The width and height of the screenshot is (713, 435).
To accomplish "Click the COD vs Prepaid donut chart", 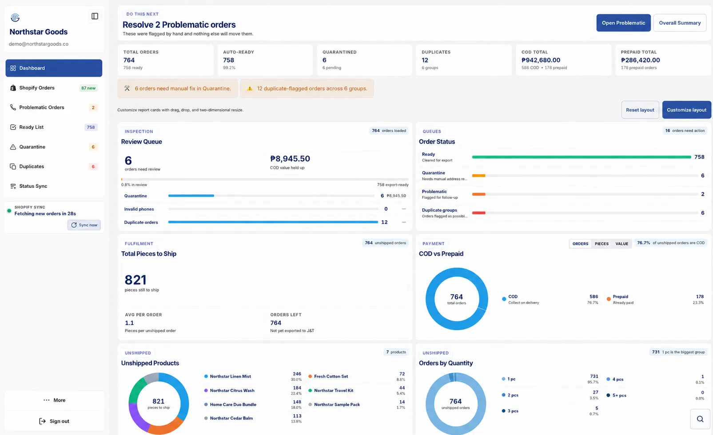I will (457, 299).
